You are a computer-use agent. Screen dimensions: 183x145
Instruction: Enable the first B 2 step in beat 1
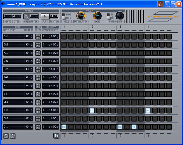tap(64, 36)
